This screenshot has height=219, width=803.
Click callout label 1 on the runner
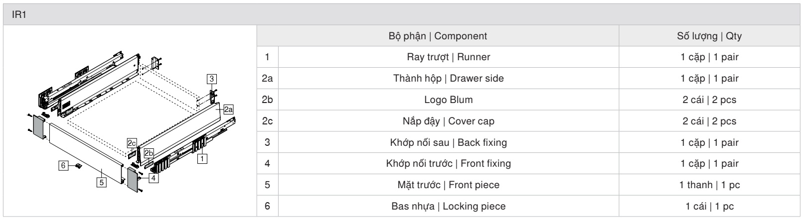pos(202,159)
